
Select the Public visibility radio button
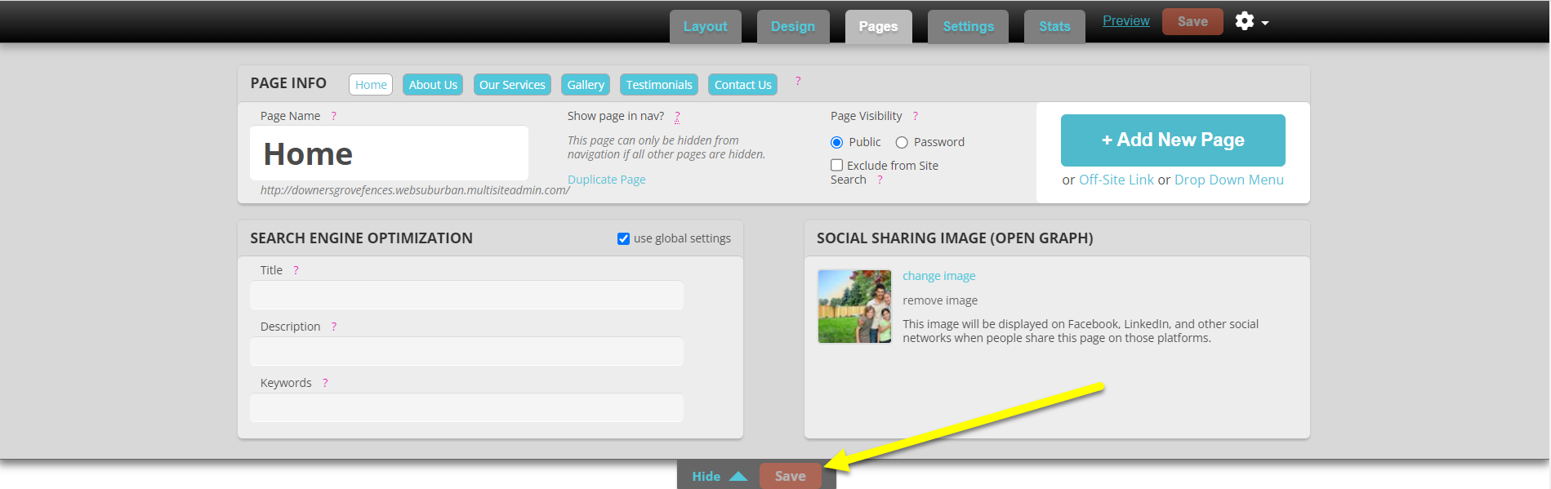tap(836, 142)
